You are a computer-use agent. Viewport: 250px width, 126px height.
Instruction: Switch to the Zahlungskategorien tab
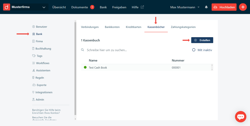(183, 27)
